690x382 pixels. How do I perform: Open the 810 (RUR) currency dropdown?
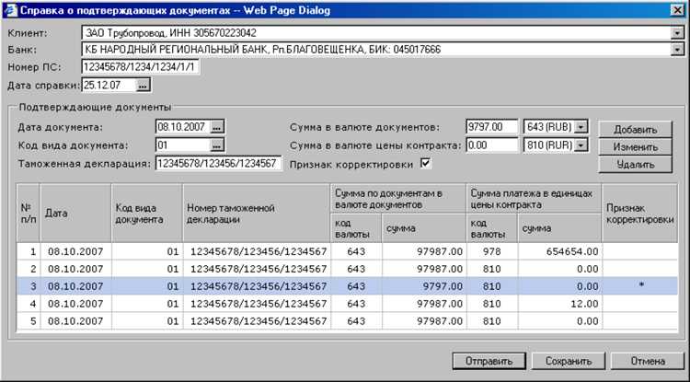coord(581,145)
